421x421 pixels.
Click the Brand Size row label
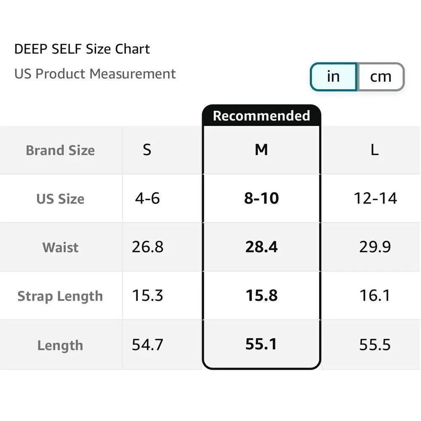pyautogui.click(x=60, y=150)
